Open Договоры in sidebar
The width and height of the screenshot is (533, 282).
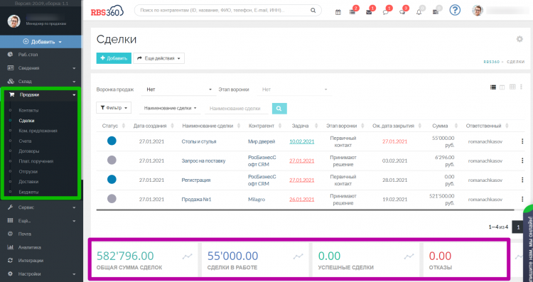(29, 151)
